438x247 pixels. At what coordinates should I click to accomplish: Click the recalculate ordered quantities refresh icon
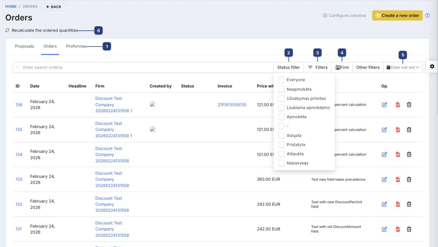pyautogui.click(x=7, y=30)
